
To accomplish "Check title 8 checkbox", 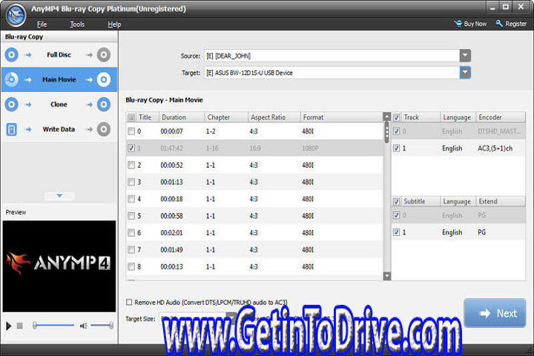I will tap(131, 266).
